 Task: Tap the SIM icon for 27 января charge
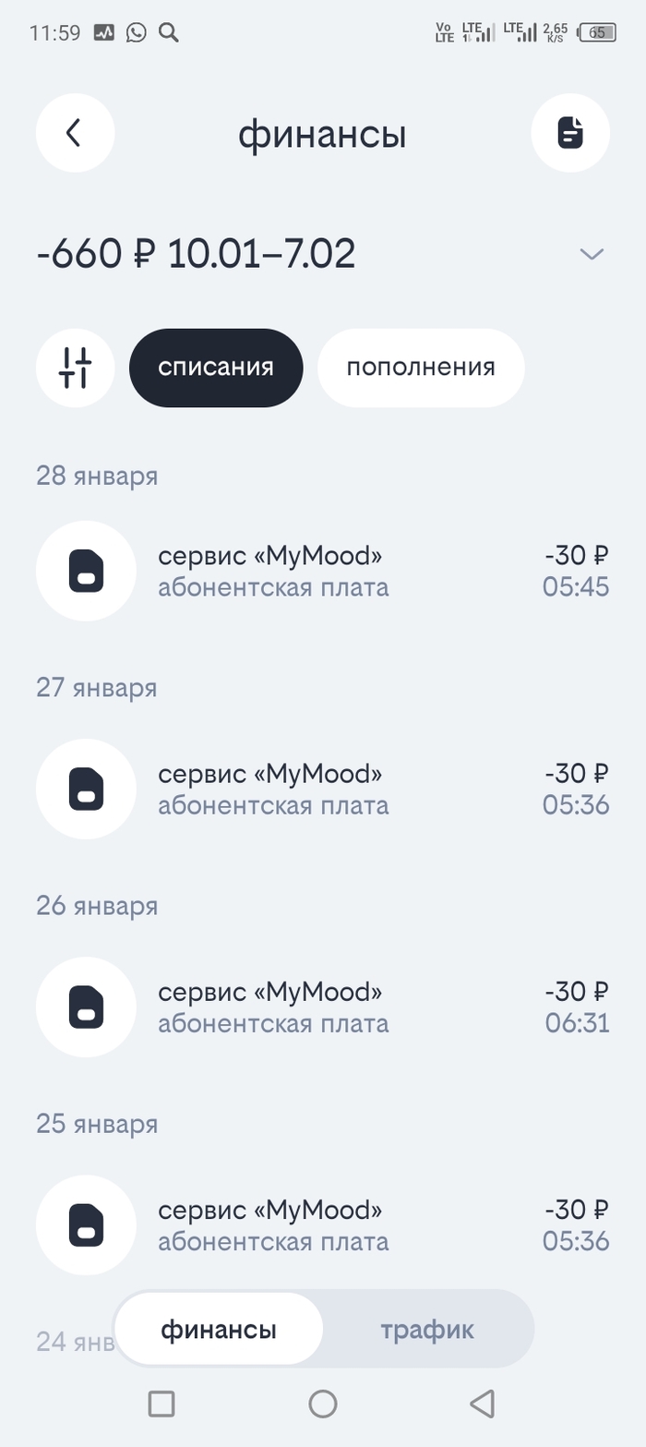click(86, 789)
